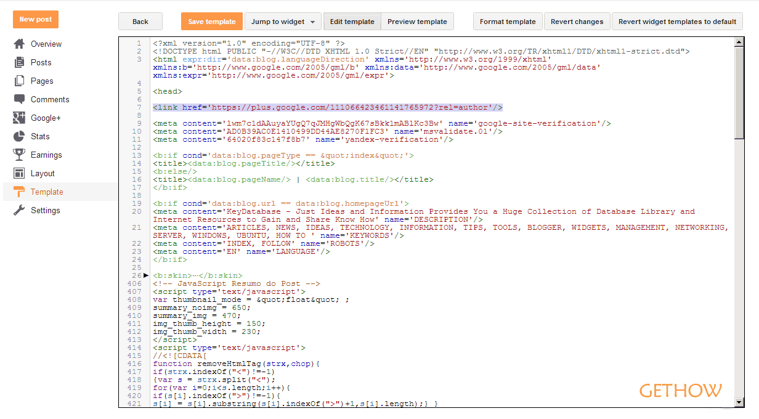Click the editor scrollbar down arrow
Image resolution: width=759 pixels, height=419 pixels.
739,402
